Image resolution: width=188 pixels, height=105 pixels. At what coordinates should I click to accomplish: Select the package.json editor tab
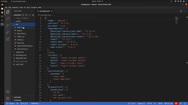point(45,11)
